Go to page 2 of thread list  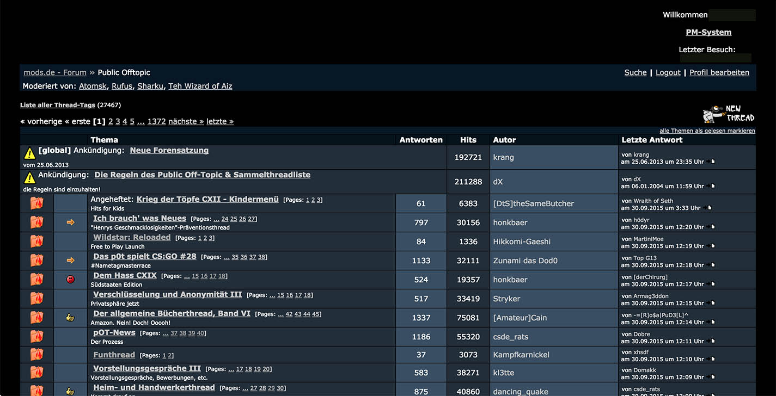pyautogui.click(x=111, y=121)
